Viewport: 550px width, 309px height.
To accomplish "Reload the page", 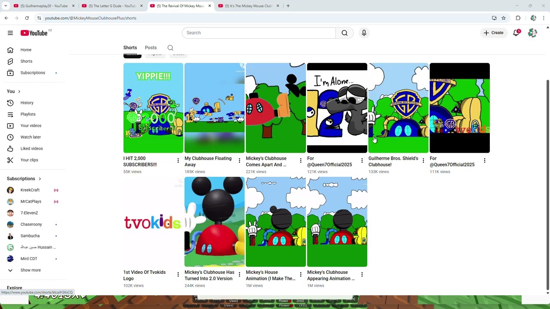I will pos(27,18).
